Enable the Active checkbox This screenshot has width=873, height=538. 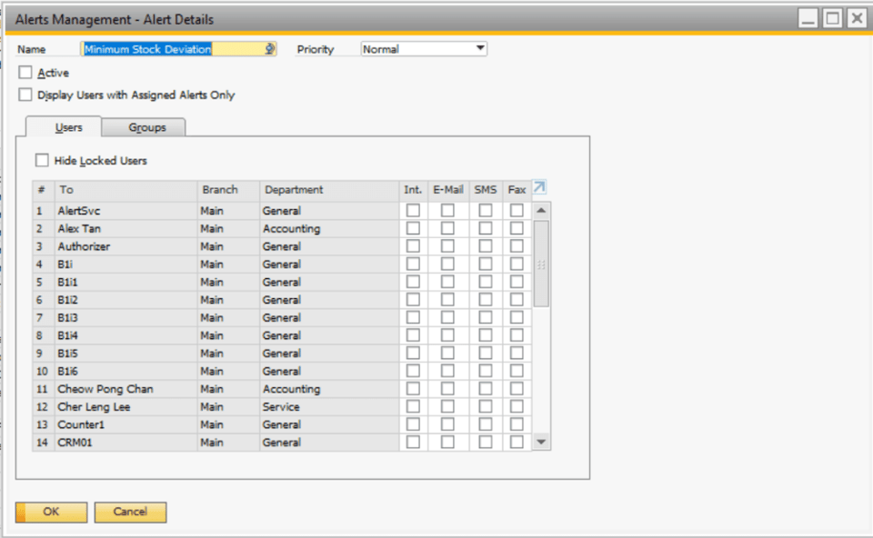[25, 73]
